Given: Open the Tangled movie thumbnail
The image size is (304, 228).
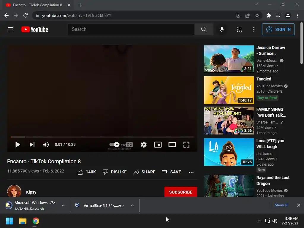Looking at the screenshot, I should coord(229,90).
